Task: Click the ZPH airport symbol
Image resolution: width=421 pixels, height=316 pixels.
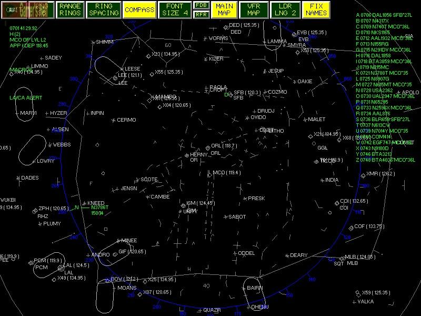Action: 35,211
